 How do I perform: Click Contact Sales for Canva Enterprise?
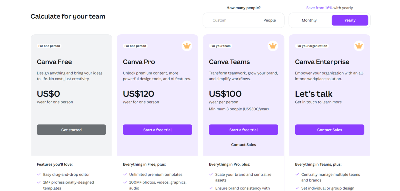click(x=329, y=130)
